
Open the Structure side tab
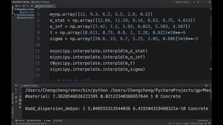[x=13, y=112]
